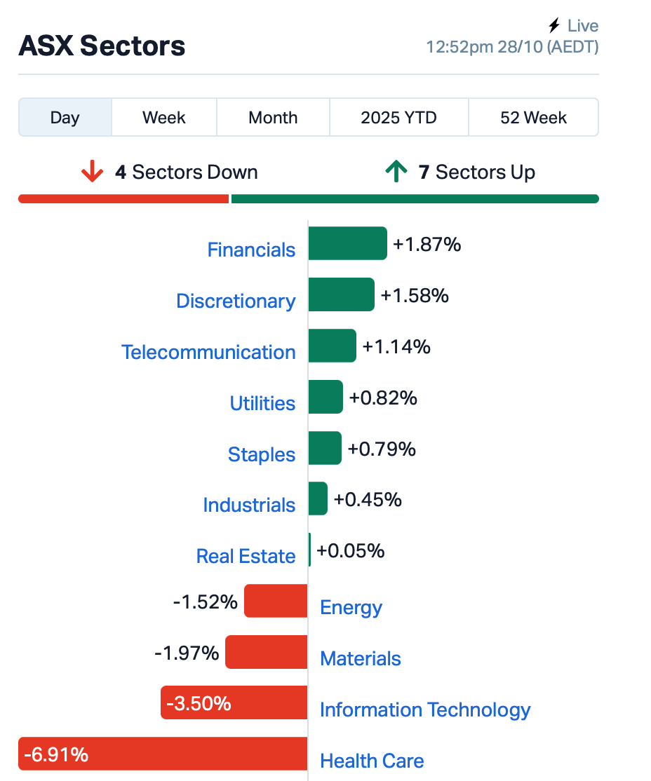The width and height of the screenshot is (651, 781).
Task: Select the 52 Week tab
Action: 533,117
